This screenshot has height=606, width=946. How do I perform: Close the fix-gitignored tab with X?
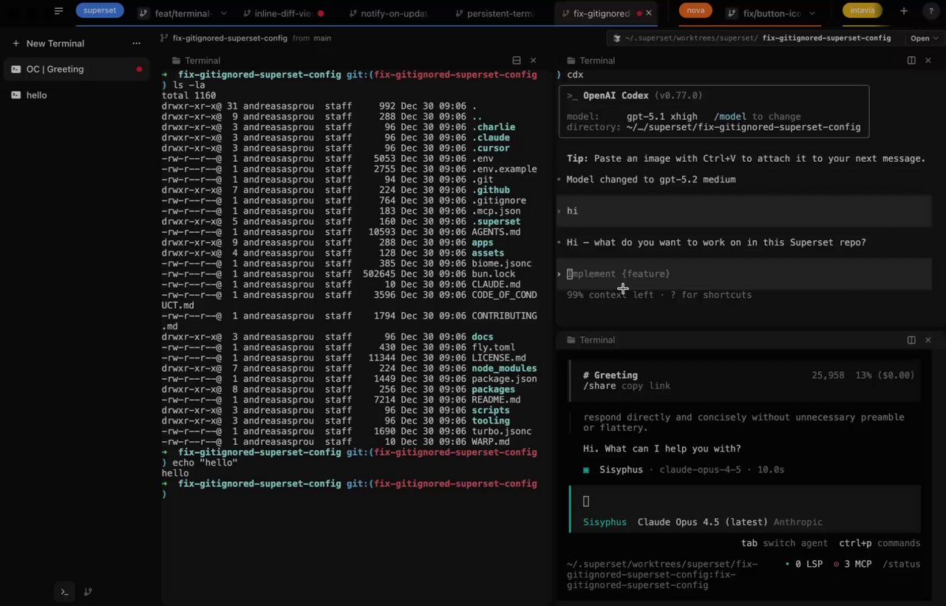click(x=649, y=13)
